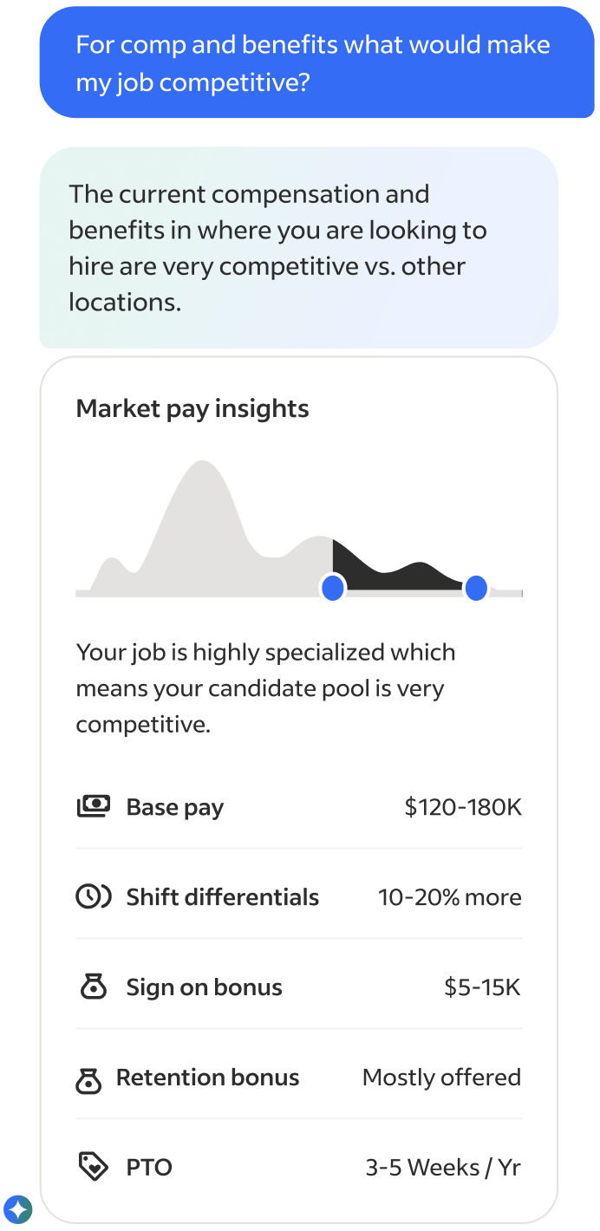Click the right blue handle on pay chart

[x=476, y=589]
